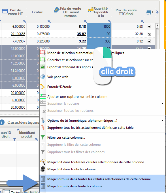Click the add rupture green plus icon
This screenshot has height=193, width=166.
coord(43,97)
